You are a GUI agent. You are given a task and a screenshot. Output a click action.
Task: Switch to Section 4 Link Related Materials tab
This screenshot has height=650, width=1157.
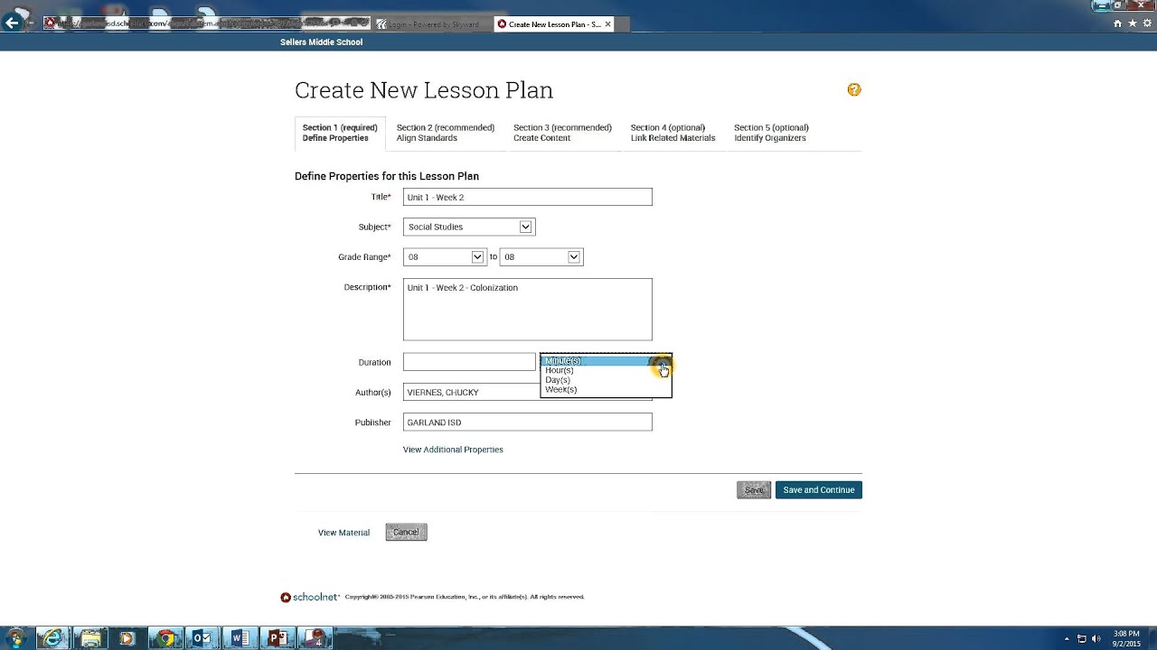pyautogui.click(x=673, y=133)
